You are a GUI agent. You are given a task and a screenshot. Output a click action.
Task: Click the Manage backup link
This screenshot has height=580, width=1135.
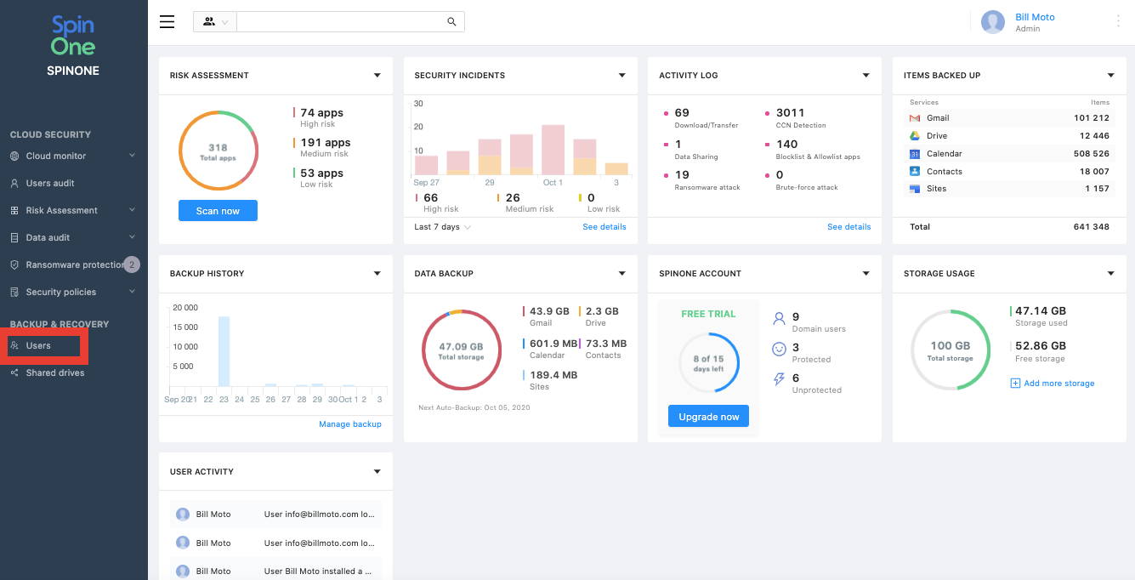pyautogui.click(x=349, y=424)
